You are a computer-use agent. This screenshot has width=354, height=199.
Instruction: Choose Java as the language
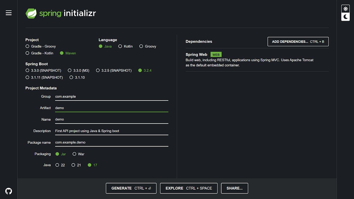[105, 46]
